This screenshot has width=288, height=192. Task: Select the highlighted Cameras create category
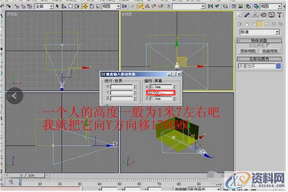[260, 24]
